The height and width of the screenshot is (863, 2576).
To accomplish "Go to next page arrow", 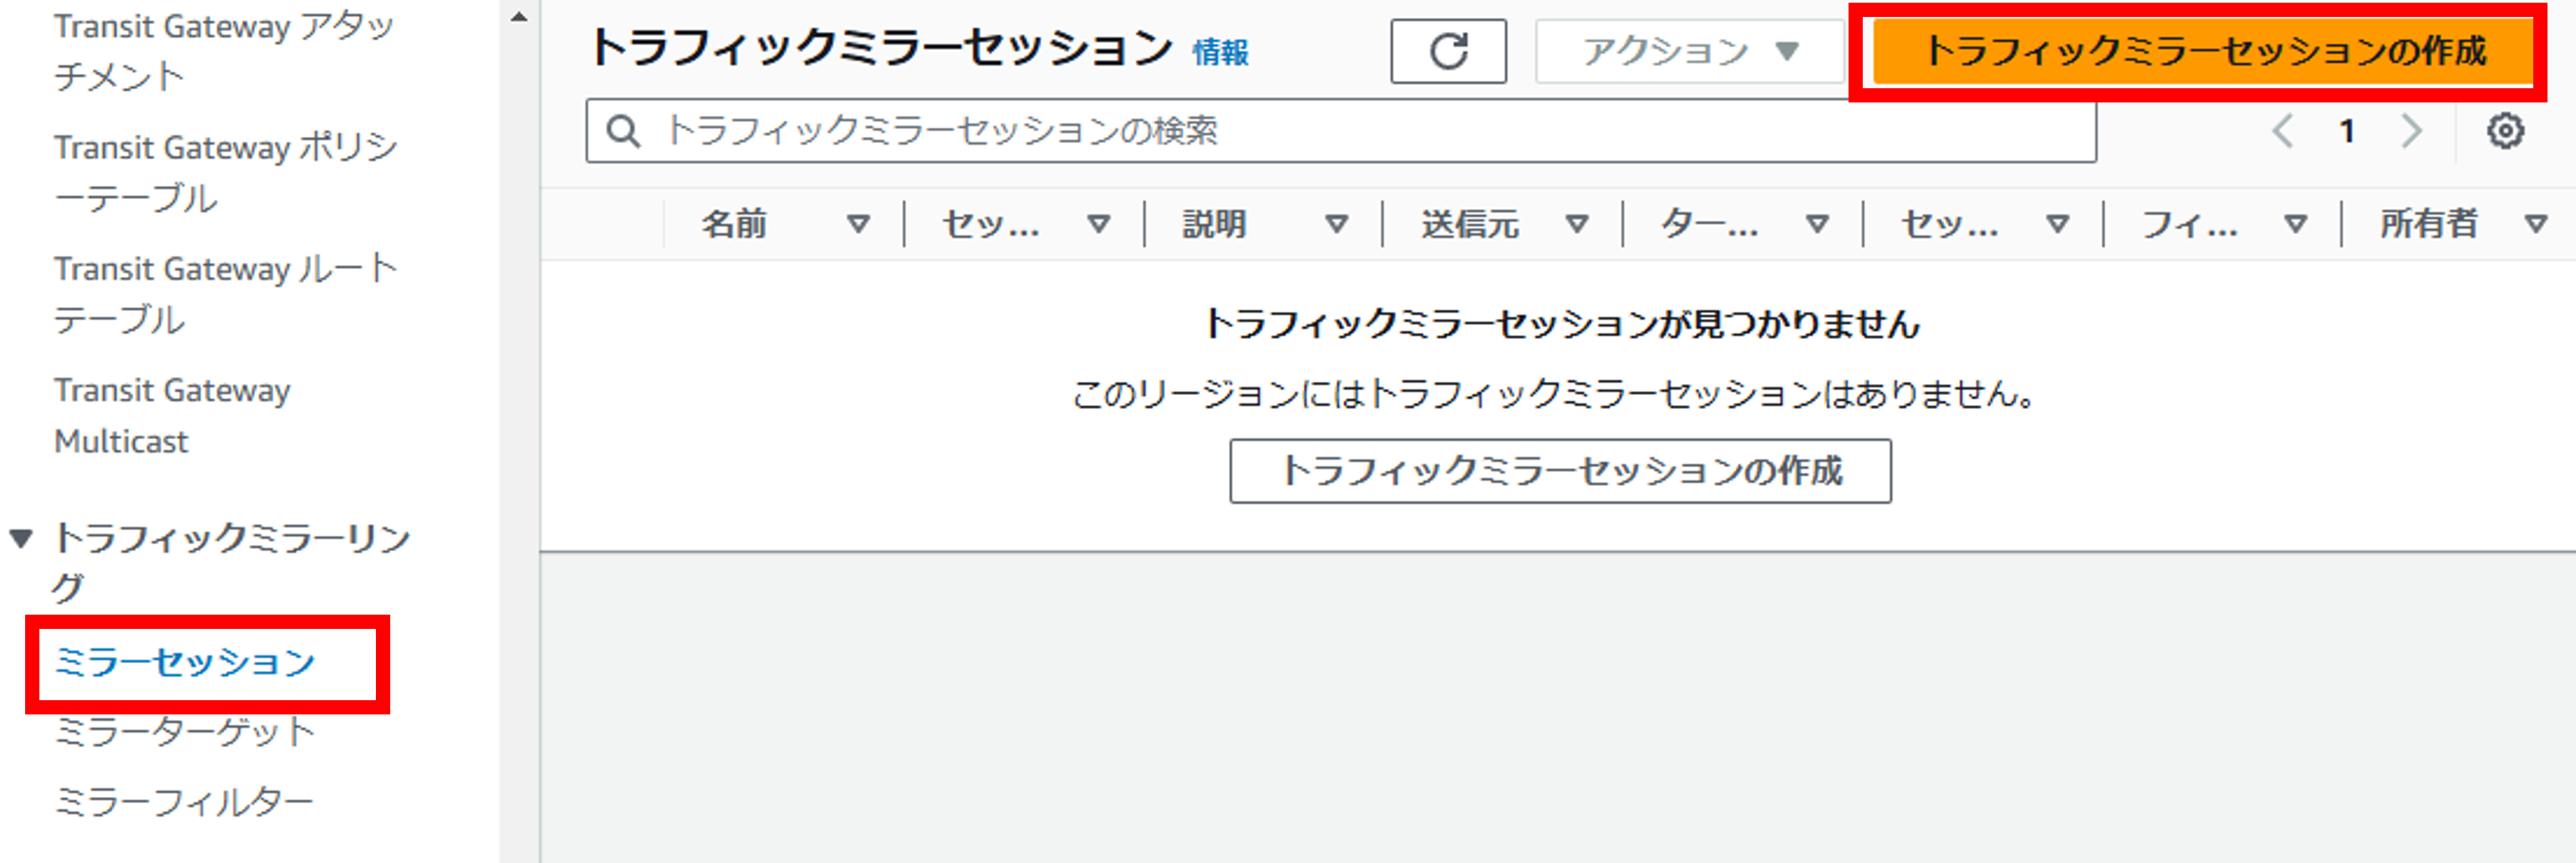I will (2412, 131).
